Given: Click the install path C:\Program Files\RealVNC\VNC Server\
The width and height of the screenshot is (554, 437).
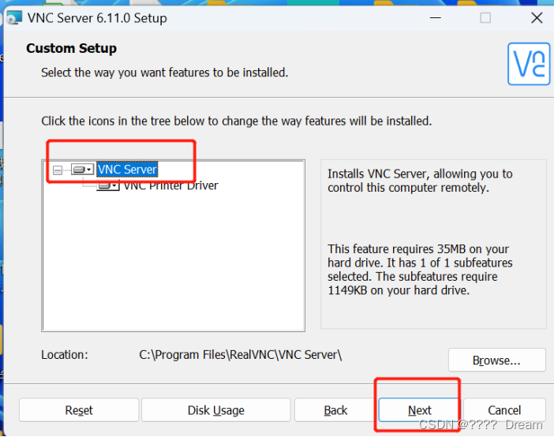Looking at the screenshot, I should click(240, 355).
